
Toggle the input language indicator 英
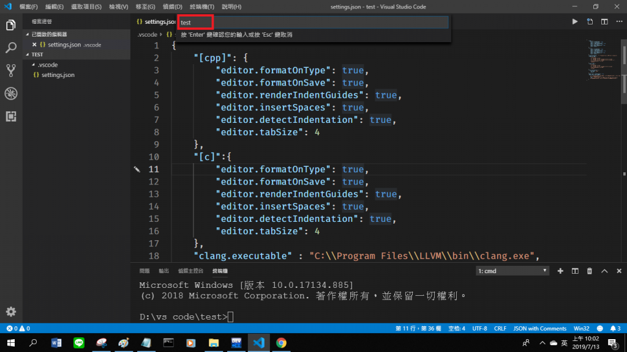[x=564, y=343]
